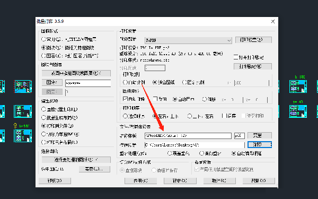Select the drawing scale radio button
Screen dimensions: 318x199
click(x=184, y=82)
